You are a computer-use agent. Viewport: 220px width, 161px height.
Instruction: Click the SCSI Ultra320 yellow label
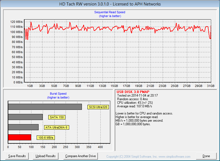(x=98, y=107)
